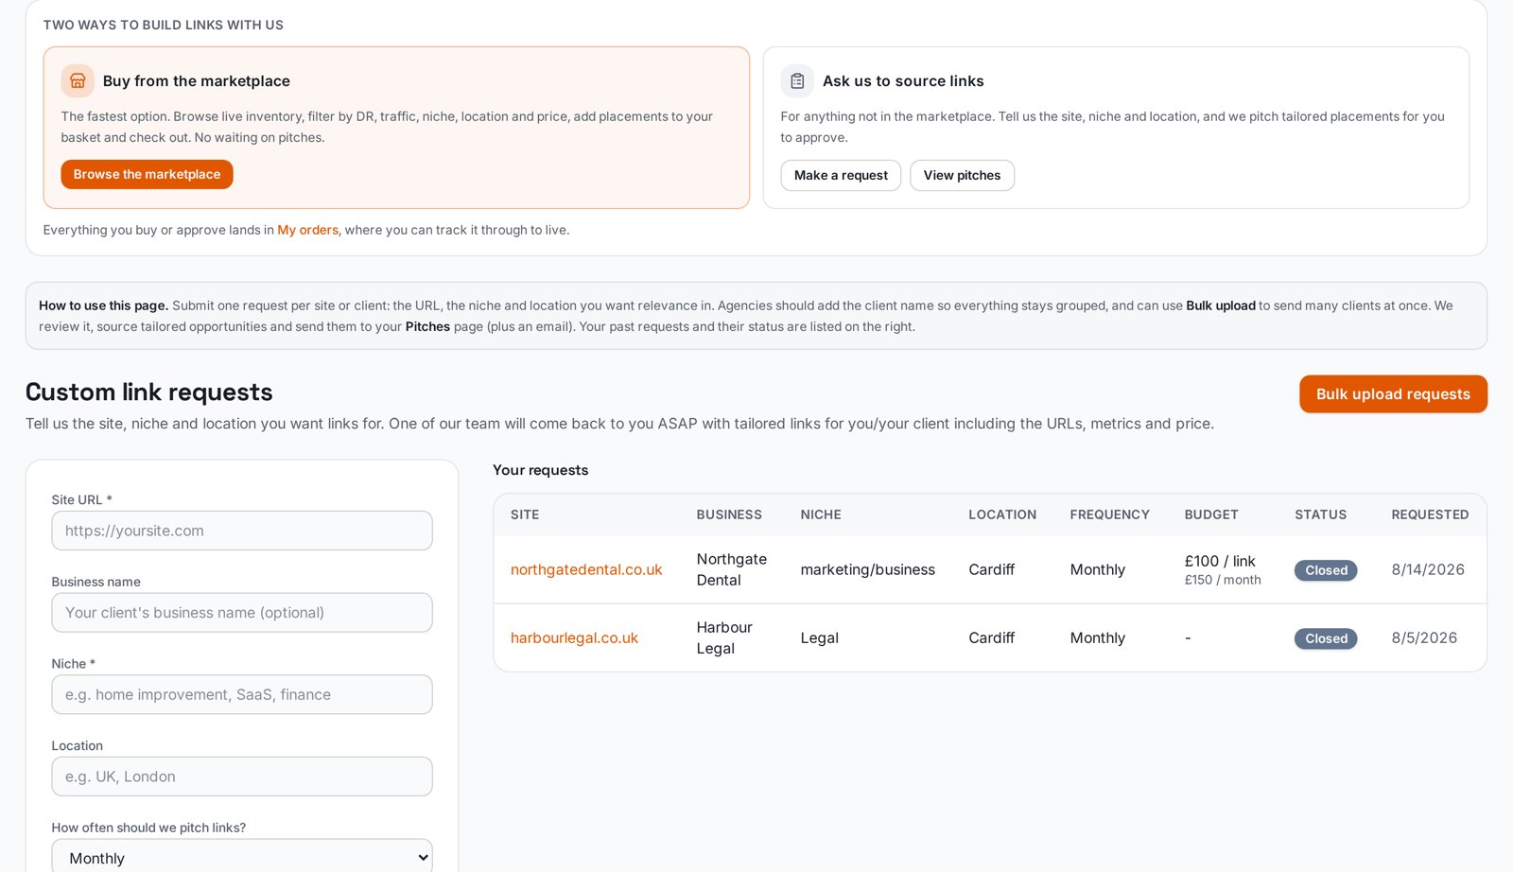
Task: Select the 'Northgate Dental' business cell
Action: tap(732, 569)
